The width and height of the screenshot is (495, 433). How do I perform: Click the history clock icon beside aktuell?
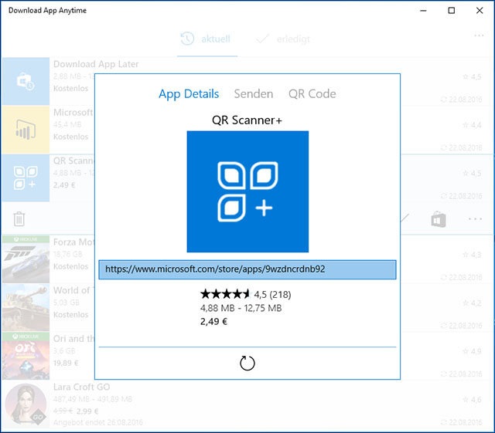tap(187, 39)
